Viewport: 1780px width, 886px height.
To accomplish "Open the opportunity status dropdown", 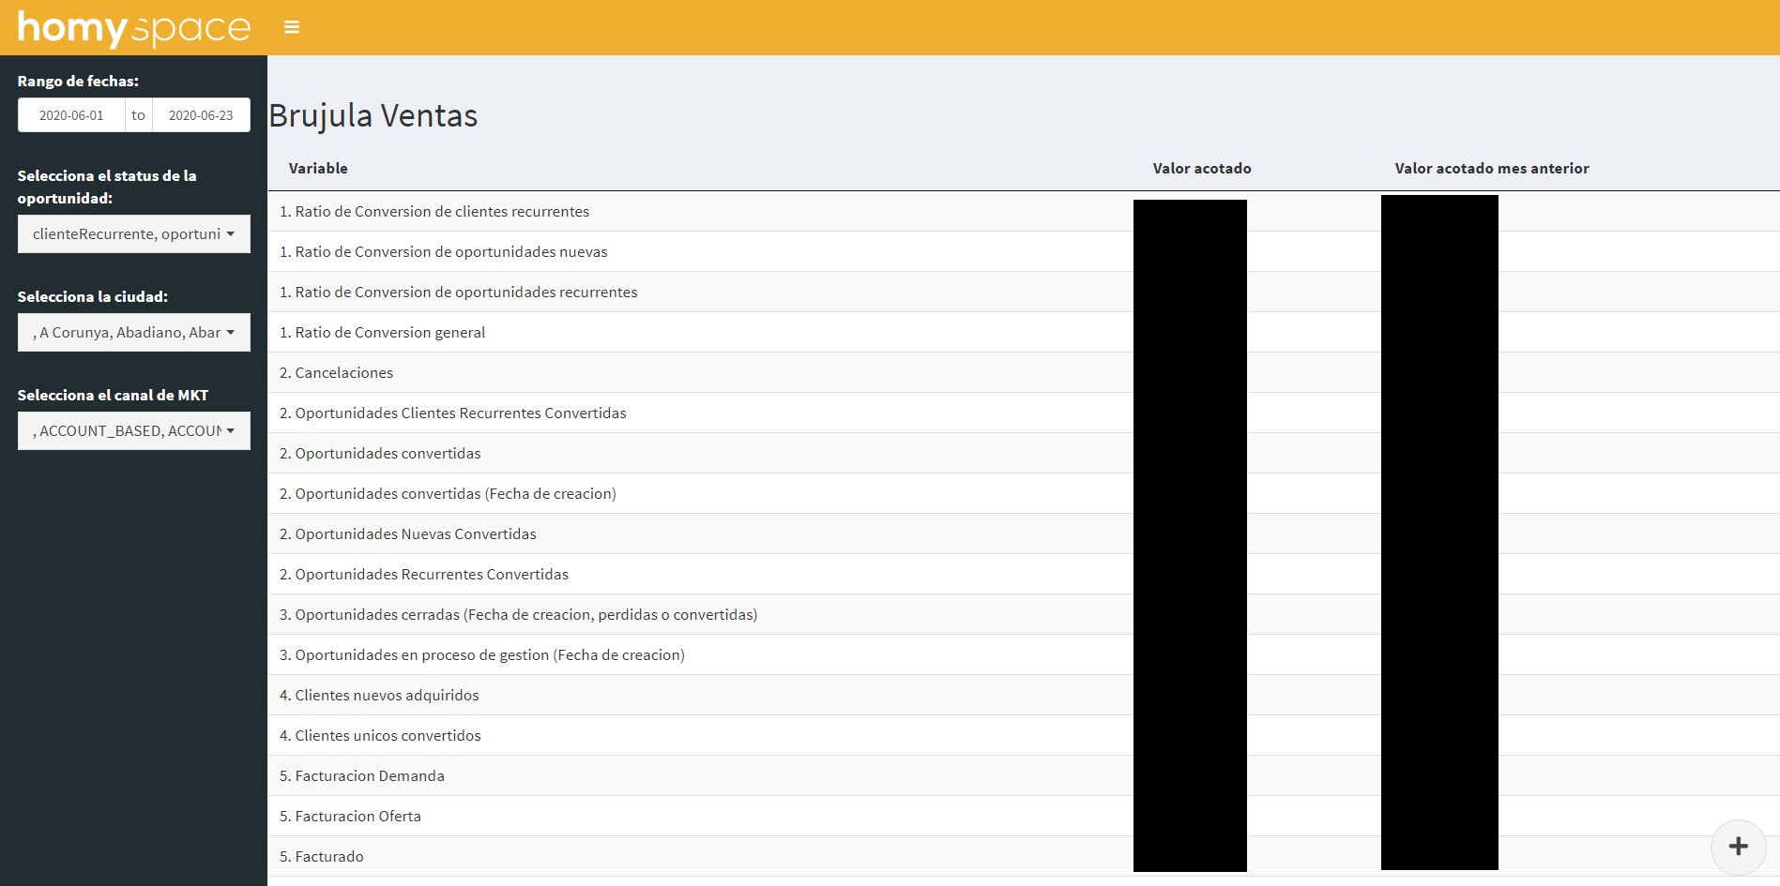I will (133, 234).
